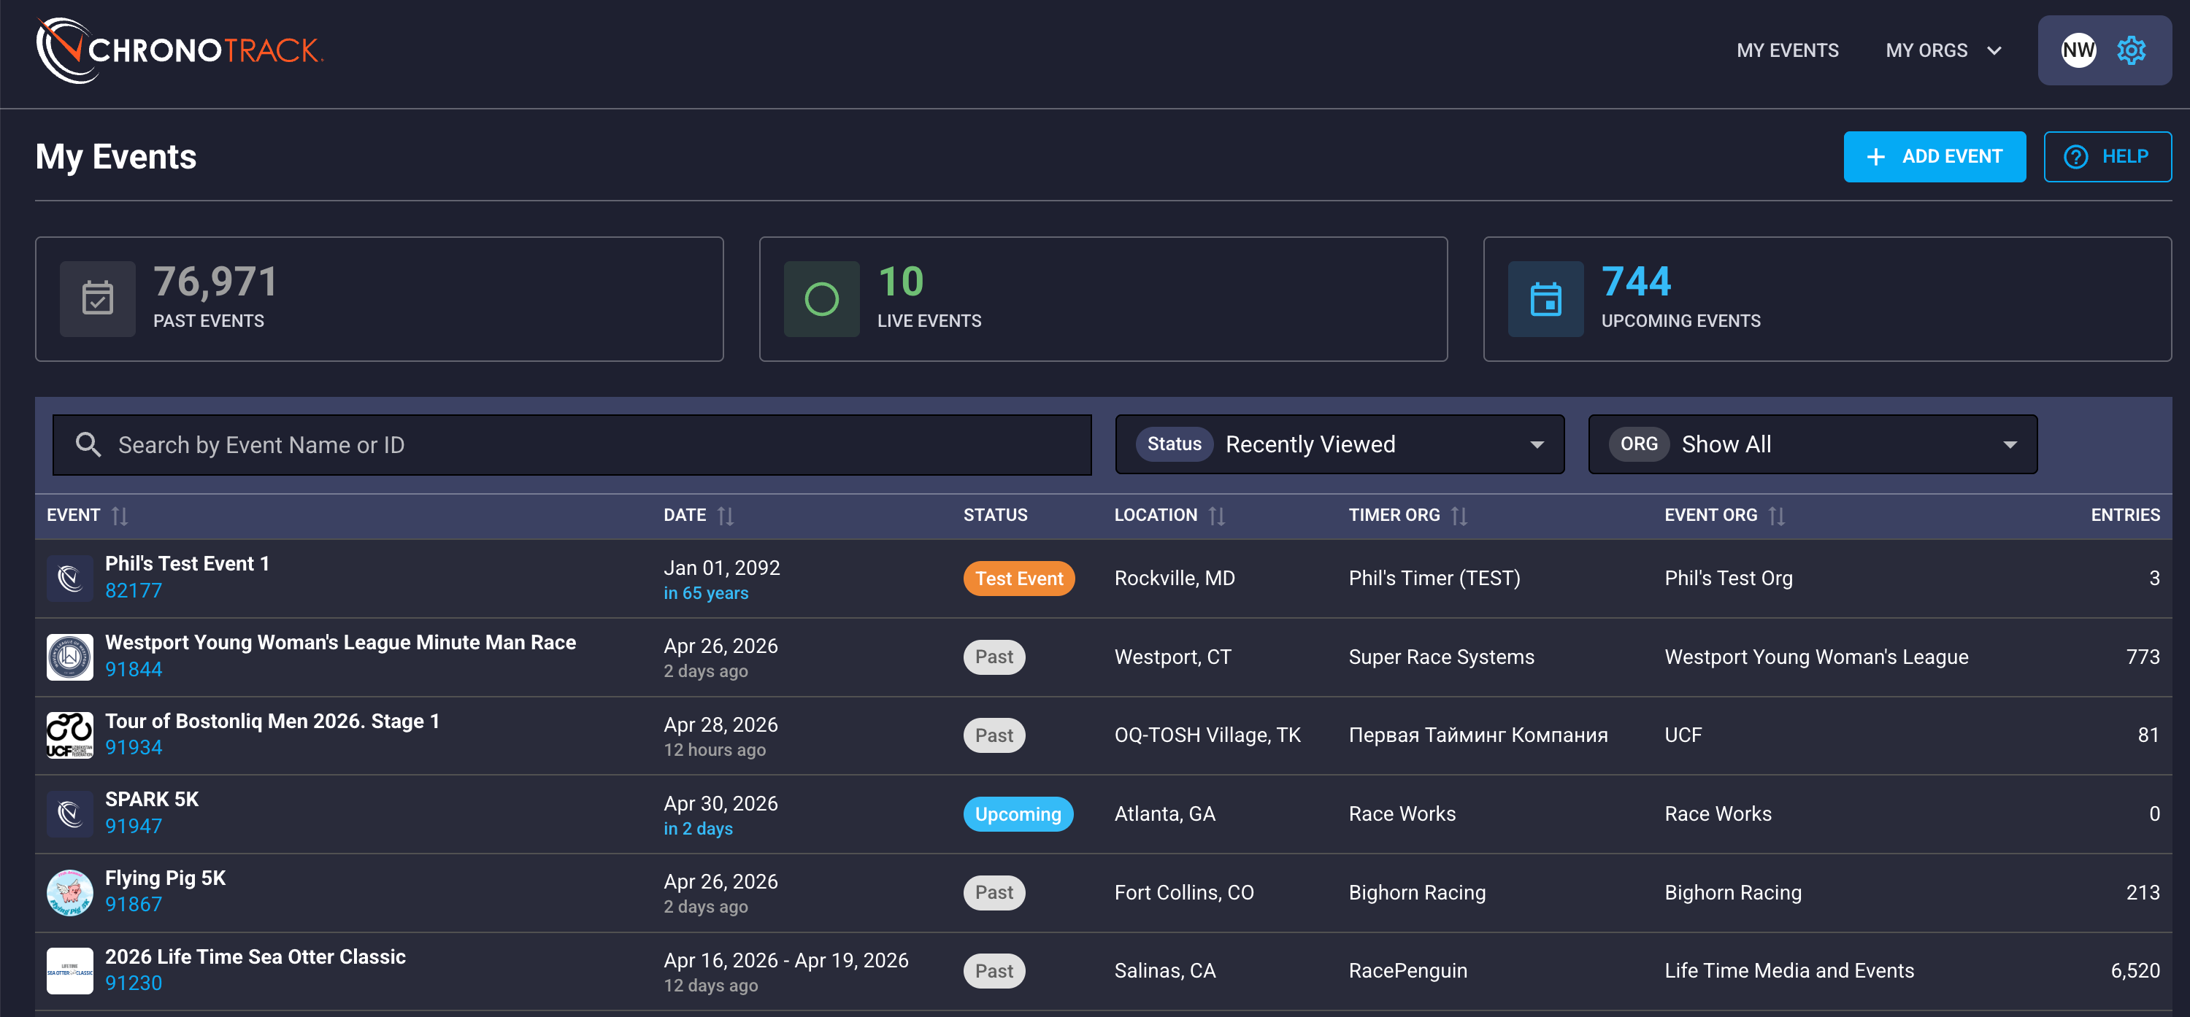
Task: Sort by the Event column arrows
Action: pos(120,516)
